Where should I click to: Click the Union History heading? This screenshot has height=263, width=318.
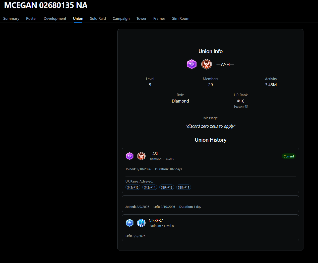tap(211, 140)
